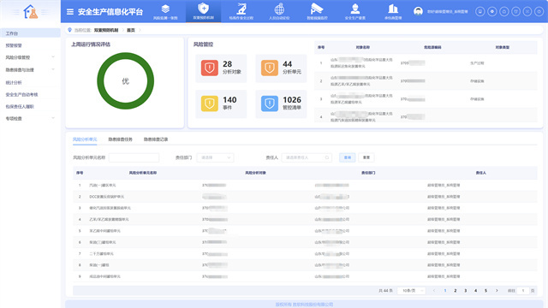
Task: Click the blue shield 管控清单 icon
Action: pos(270,104)
